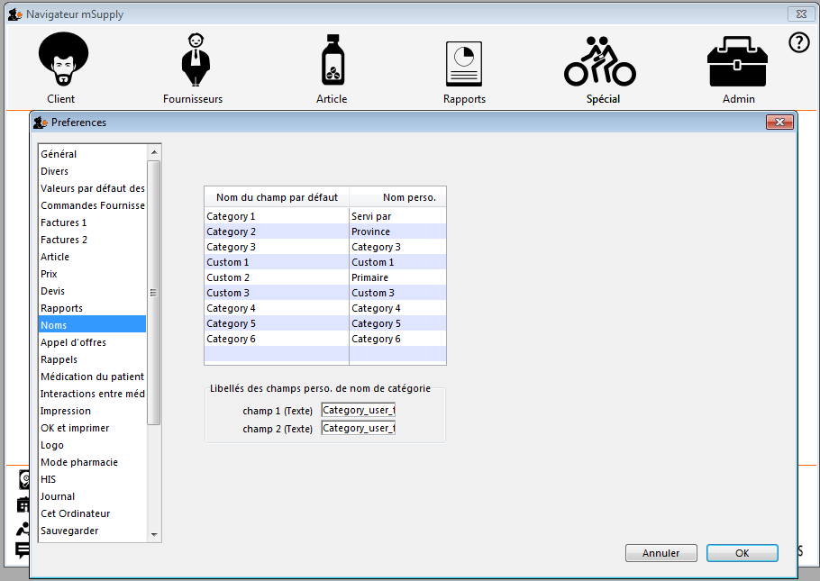Select Rapports in the preferences list

pos(92,308)
